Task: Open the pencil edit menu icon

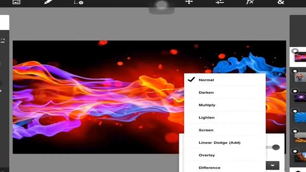Action: coord(48,2)
